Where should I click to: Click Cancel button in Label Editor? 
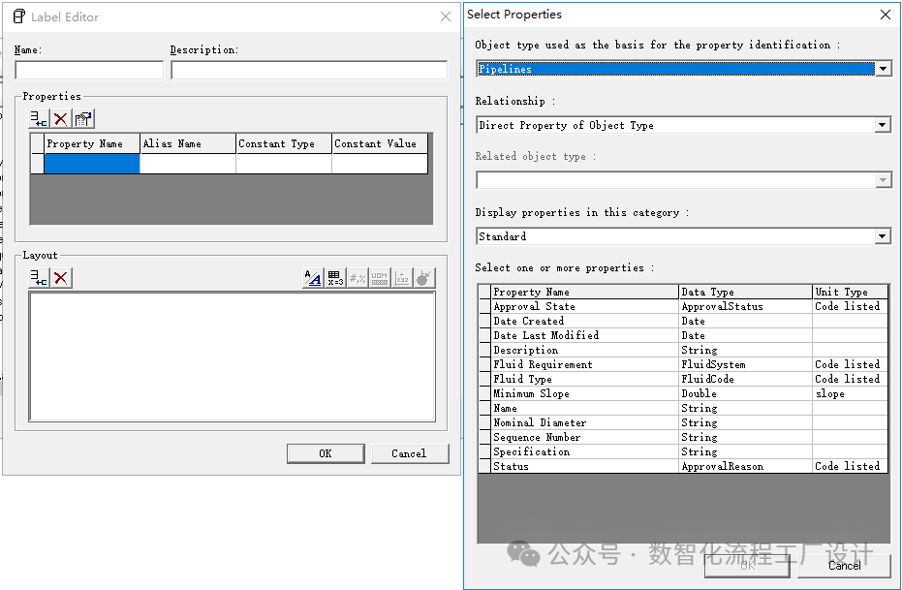(410, 453)
